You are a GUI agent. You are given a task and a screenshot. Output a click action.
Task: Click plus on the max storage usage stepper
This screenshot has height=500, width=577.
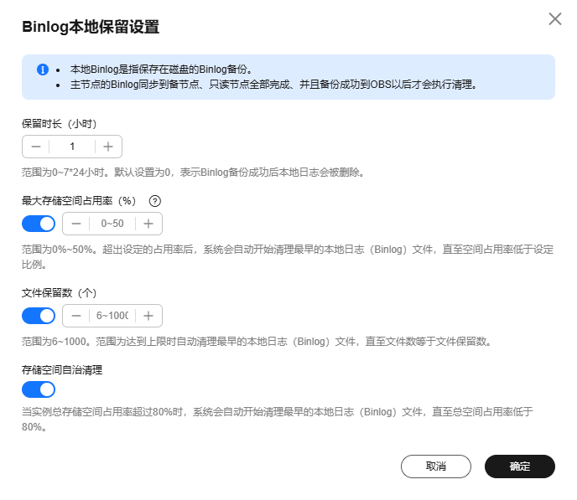point(148,224)
